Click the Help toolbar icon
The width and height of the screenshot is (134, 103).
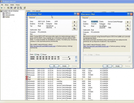pyautogui.click(x=25, y=8)
